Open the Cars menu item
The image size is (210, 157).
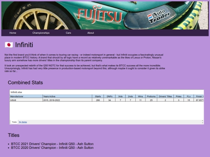click(x=68, y=33)
